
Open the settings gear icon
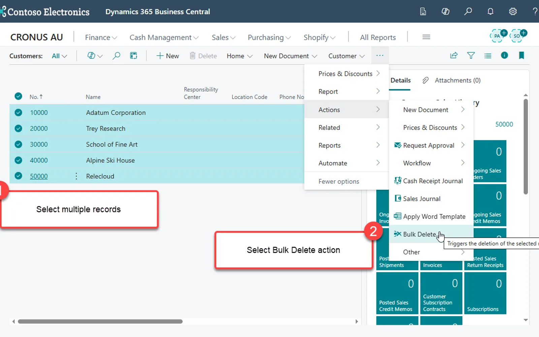point(513,11)
